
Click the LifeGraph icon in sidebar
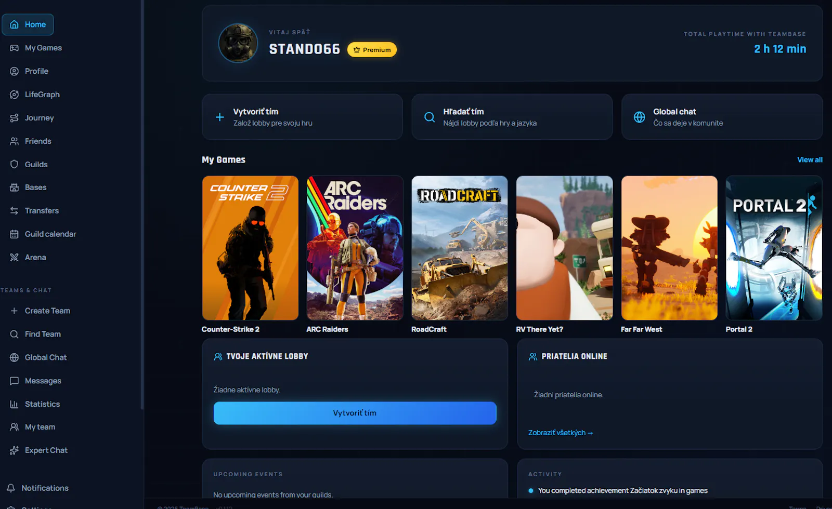(14, 95)
